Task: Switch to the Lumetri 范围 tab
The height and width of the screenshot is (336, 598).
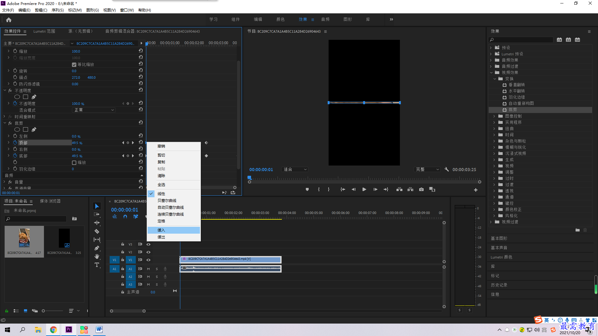Action: [44, 31]
